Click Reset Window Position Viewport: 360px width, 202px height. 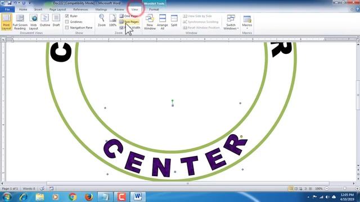(201, 27)
